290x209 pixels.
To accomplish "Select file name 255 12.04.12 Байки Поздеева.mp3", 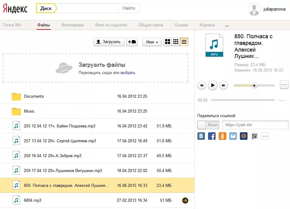I will (60, 126).
